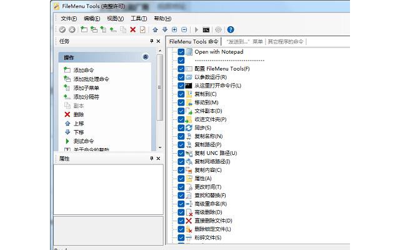The width and height of the screenshot is (400, 250).
Task: Click the gray gear settings toolbar icon
Action: coord(218,29)
